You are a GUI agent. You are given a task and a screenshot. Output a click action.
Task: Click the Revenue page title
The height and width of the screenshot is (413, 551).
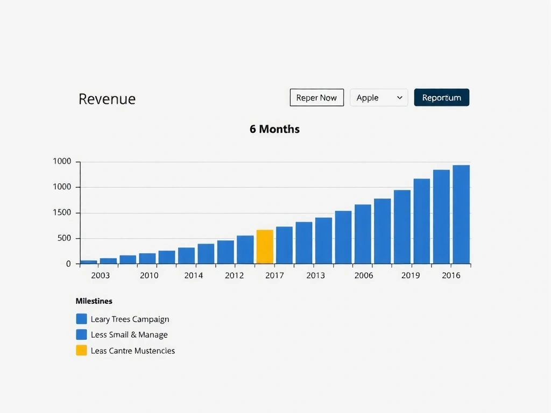click(x=107, y=99)
